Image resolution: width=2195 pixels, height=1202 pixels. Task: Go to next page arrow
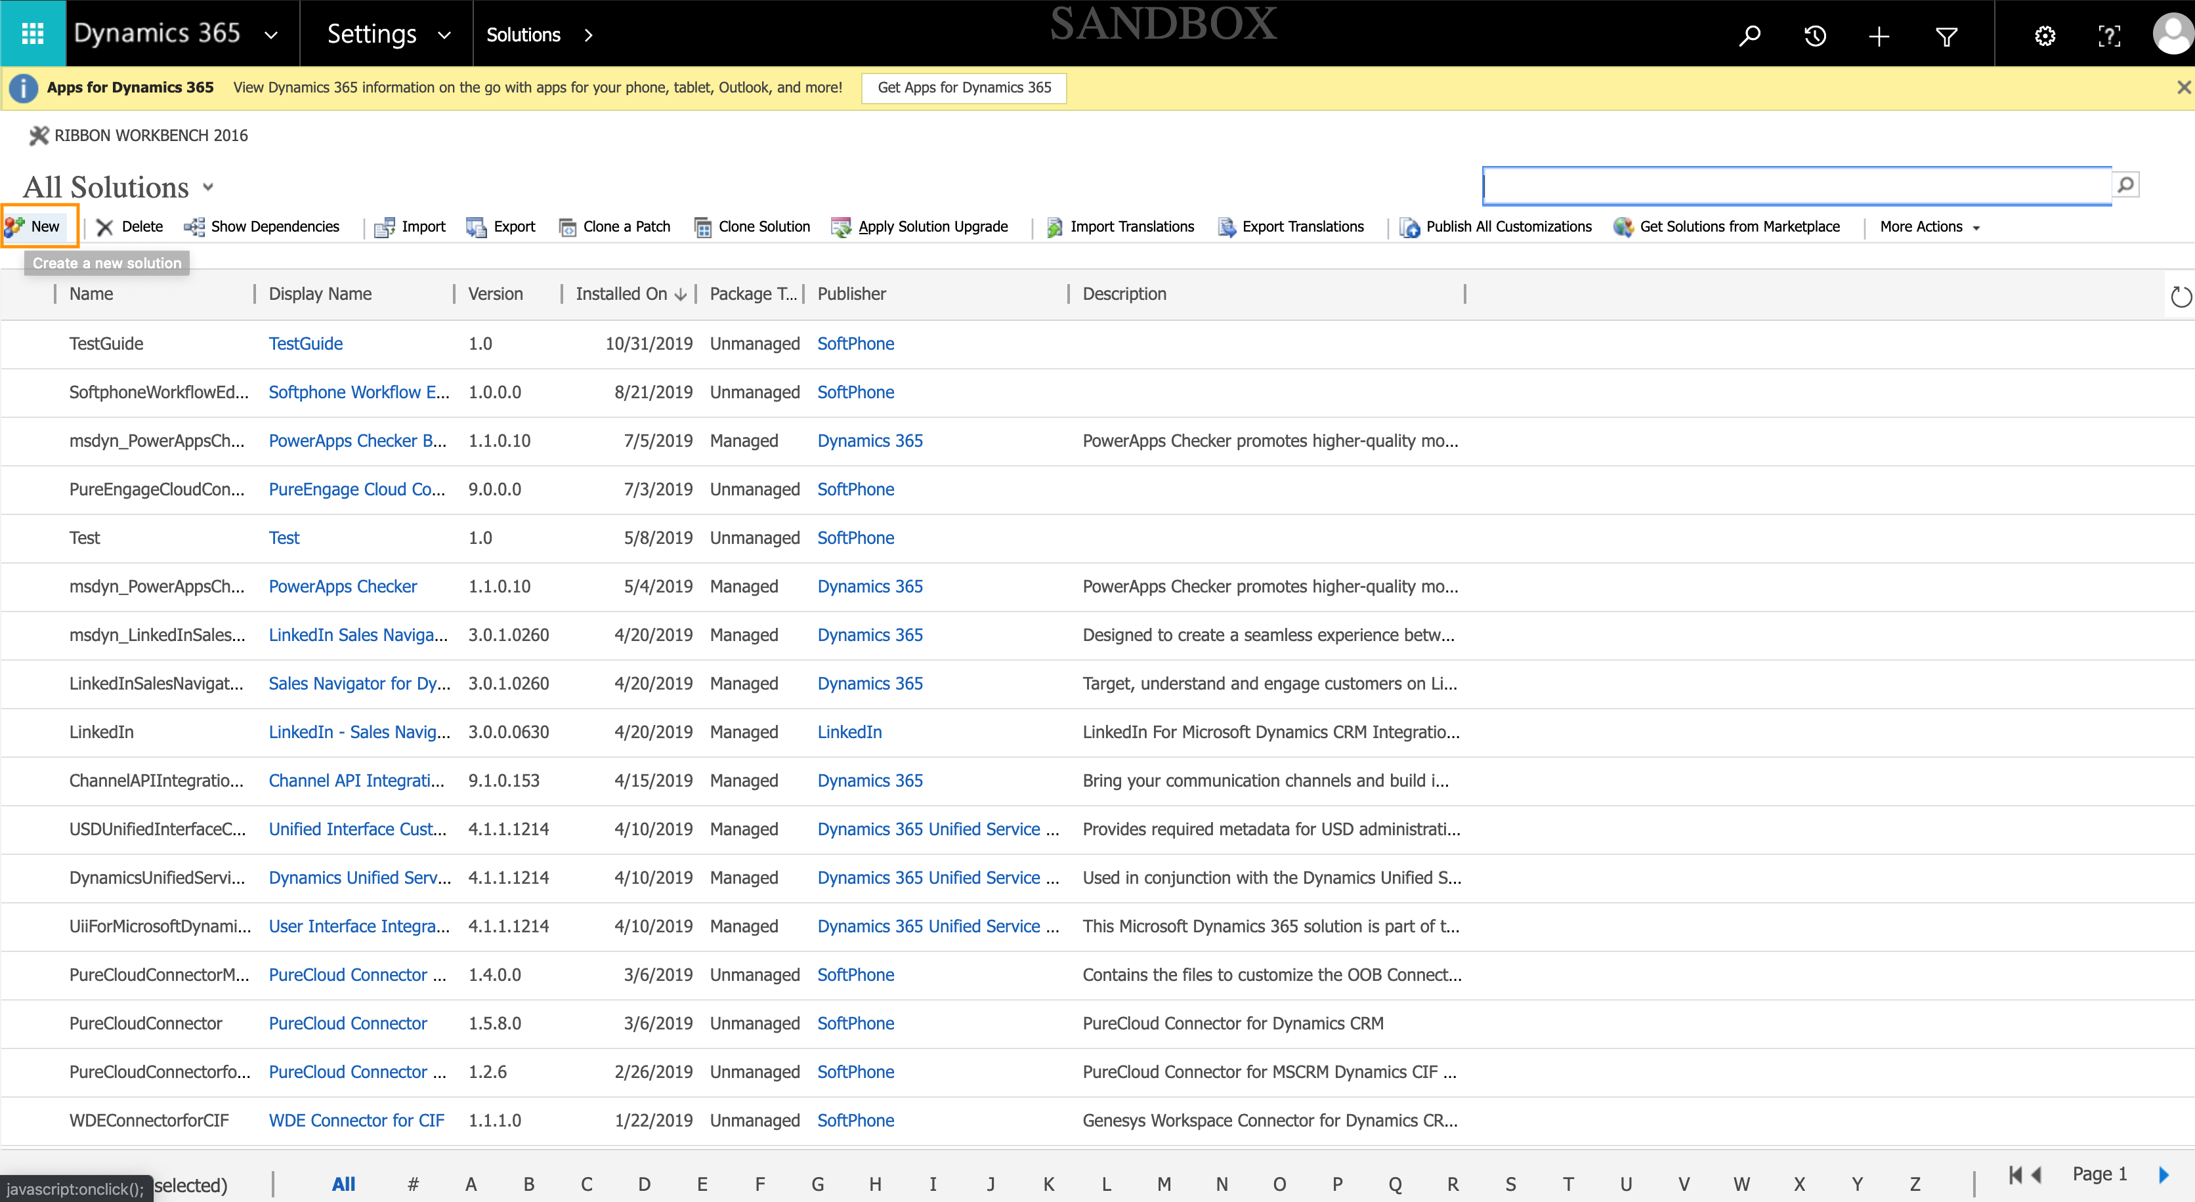click(x=2163, y=1174)
